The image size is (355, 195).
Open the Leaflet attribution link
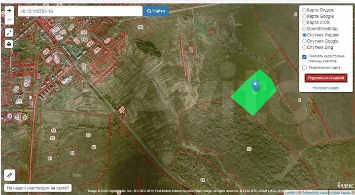click(x=290, y=193)
